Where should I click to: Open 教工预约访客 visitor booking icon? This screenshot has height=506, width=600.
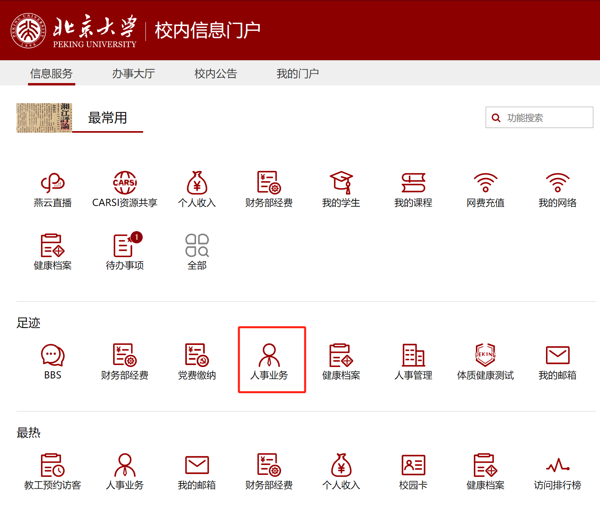click(52, 465)
